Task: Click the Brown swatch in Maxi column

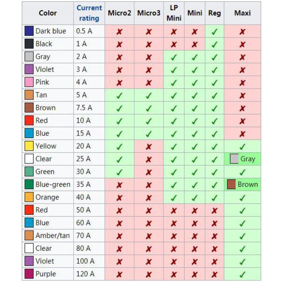Action: [232, 185]
